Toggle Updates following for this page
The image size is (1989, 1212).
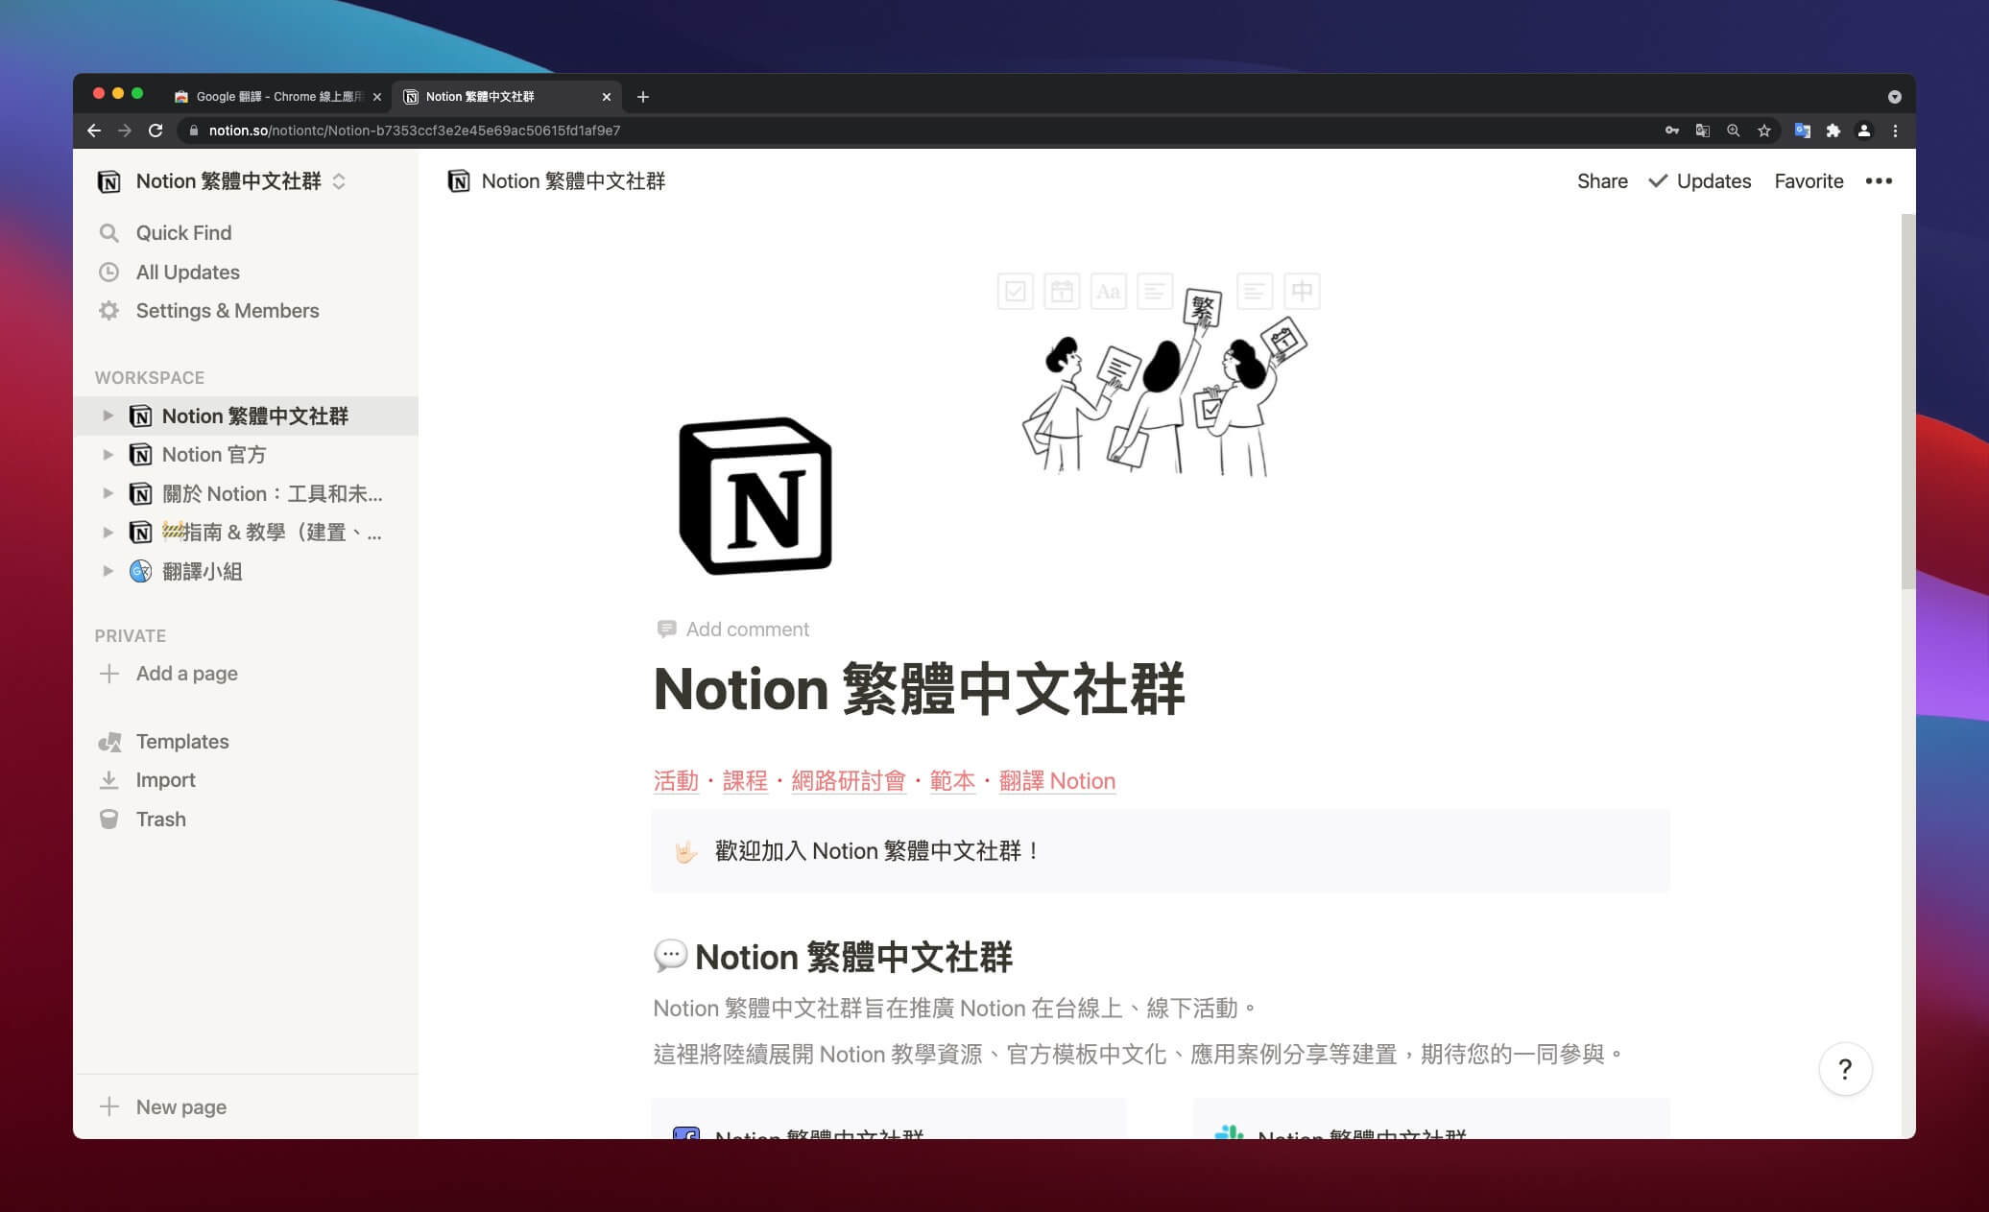[1699, 181]
